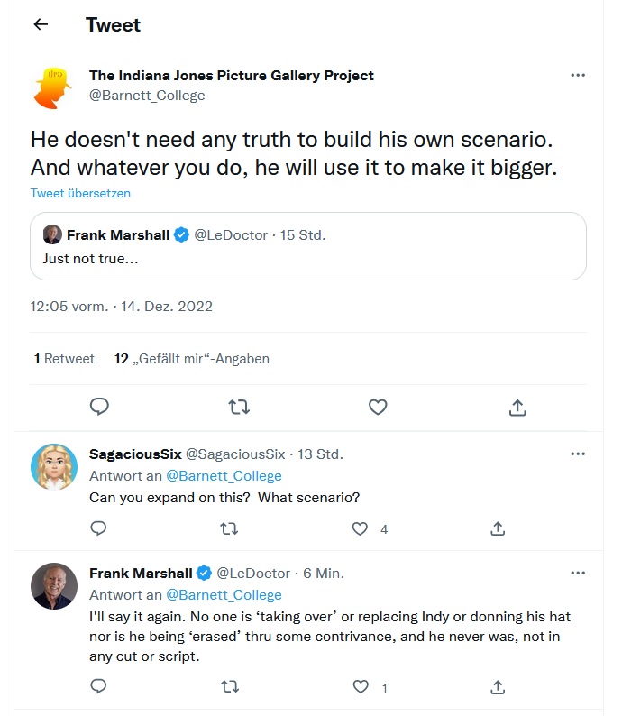Retweet SagaciousSix's reply
Screen dimensions: 622x716
(230, 528)
